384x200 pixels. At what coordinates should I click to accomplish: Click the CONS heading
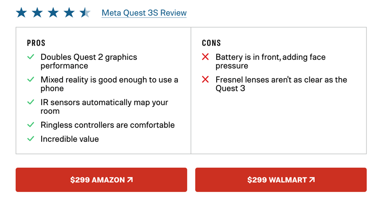[x=211, y=43]
